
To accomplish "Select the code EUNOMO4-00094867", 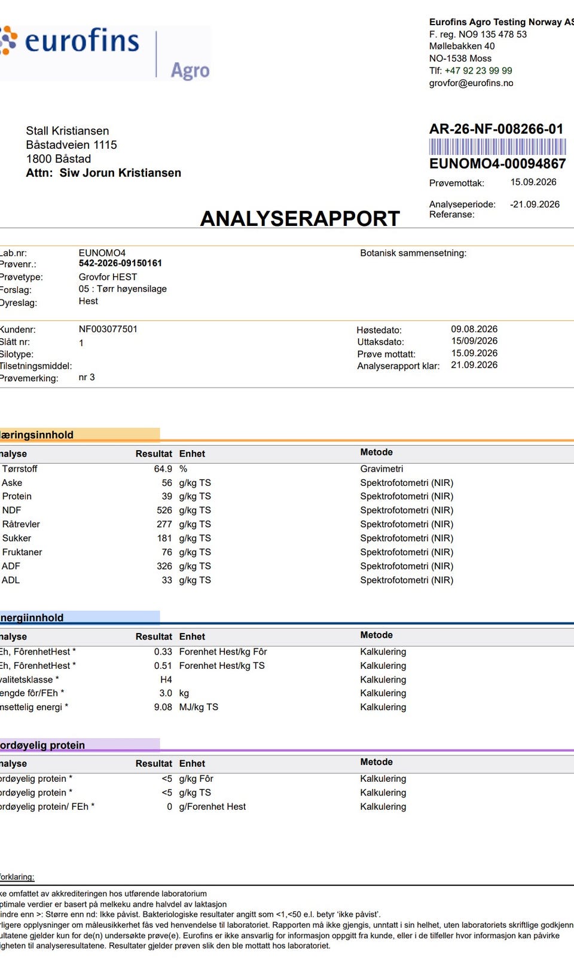I will (497, 164).
